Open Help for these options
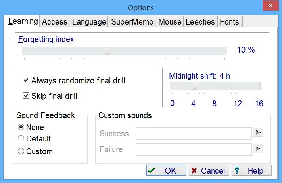This screenshot has height=183, width=282. pos(251,171)
